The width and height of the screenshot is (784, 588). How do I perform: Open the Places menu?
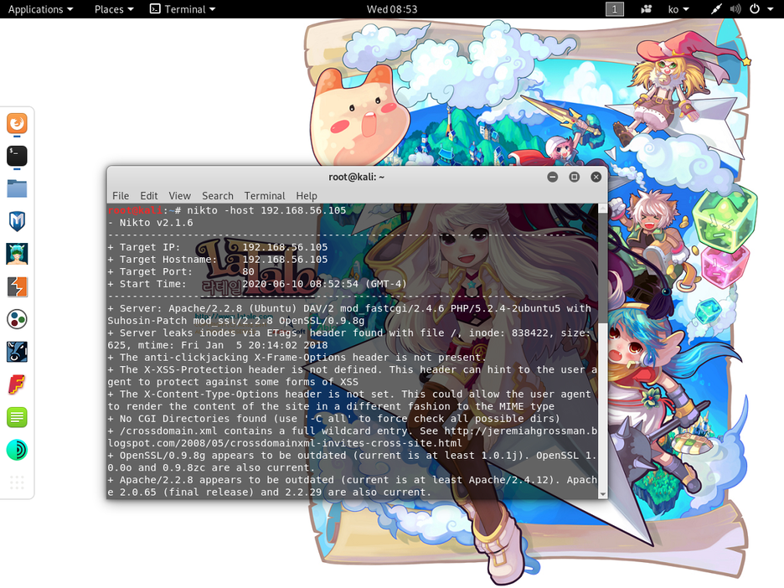click(x=114, y=9)
